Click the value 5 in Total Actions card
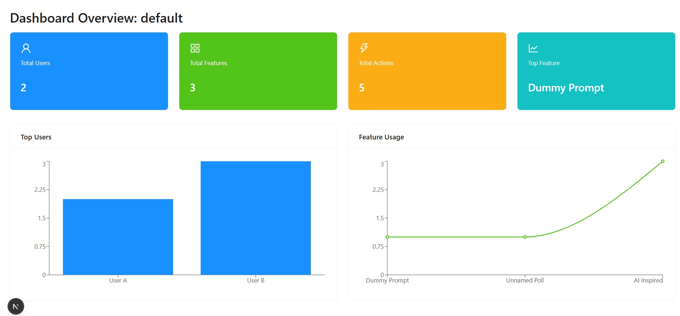Viewport: 680px width, 316px height. 362,88
